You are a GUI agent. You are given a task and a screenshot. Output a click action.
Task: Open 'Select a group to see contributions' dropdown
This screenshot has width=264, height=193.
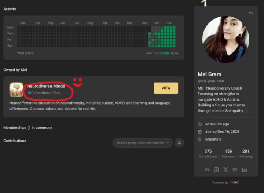pyautogui.click(x=143, y=143)
